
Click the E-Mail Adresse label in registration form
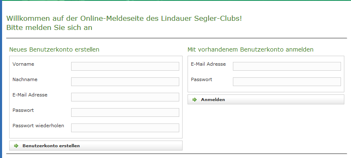click(x=30, y=95)
